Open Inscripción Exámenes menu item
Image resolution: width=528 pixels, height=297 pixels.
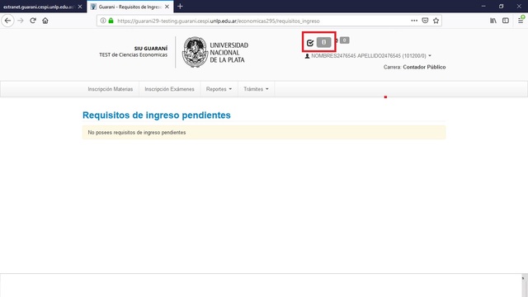pyautogui.click(x=169, y=89)
